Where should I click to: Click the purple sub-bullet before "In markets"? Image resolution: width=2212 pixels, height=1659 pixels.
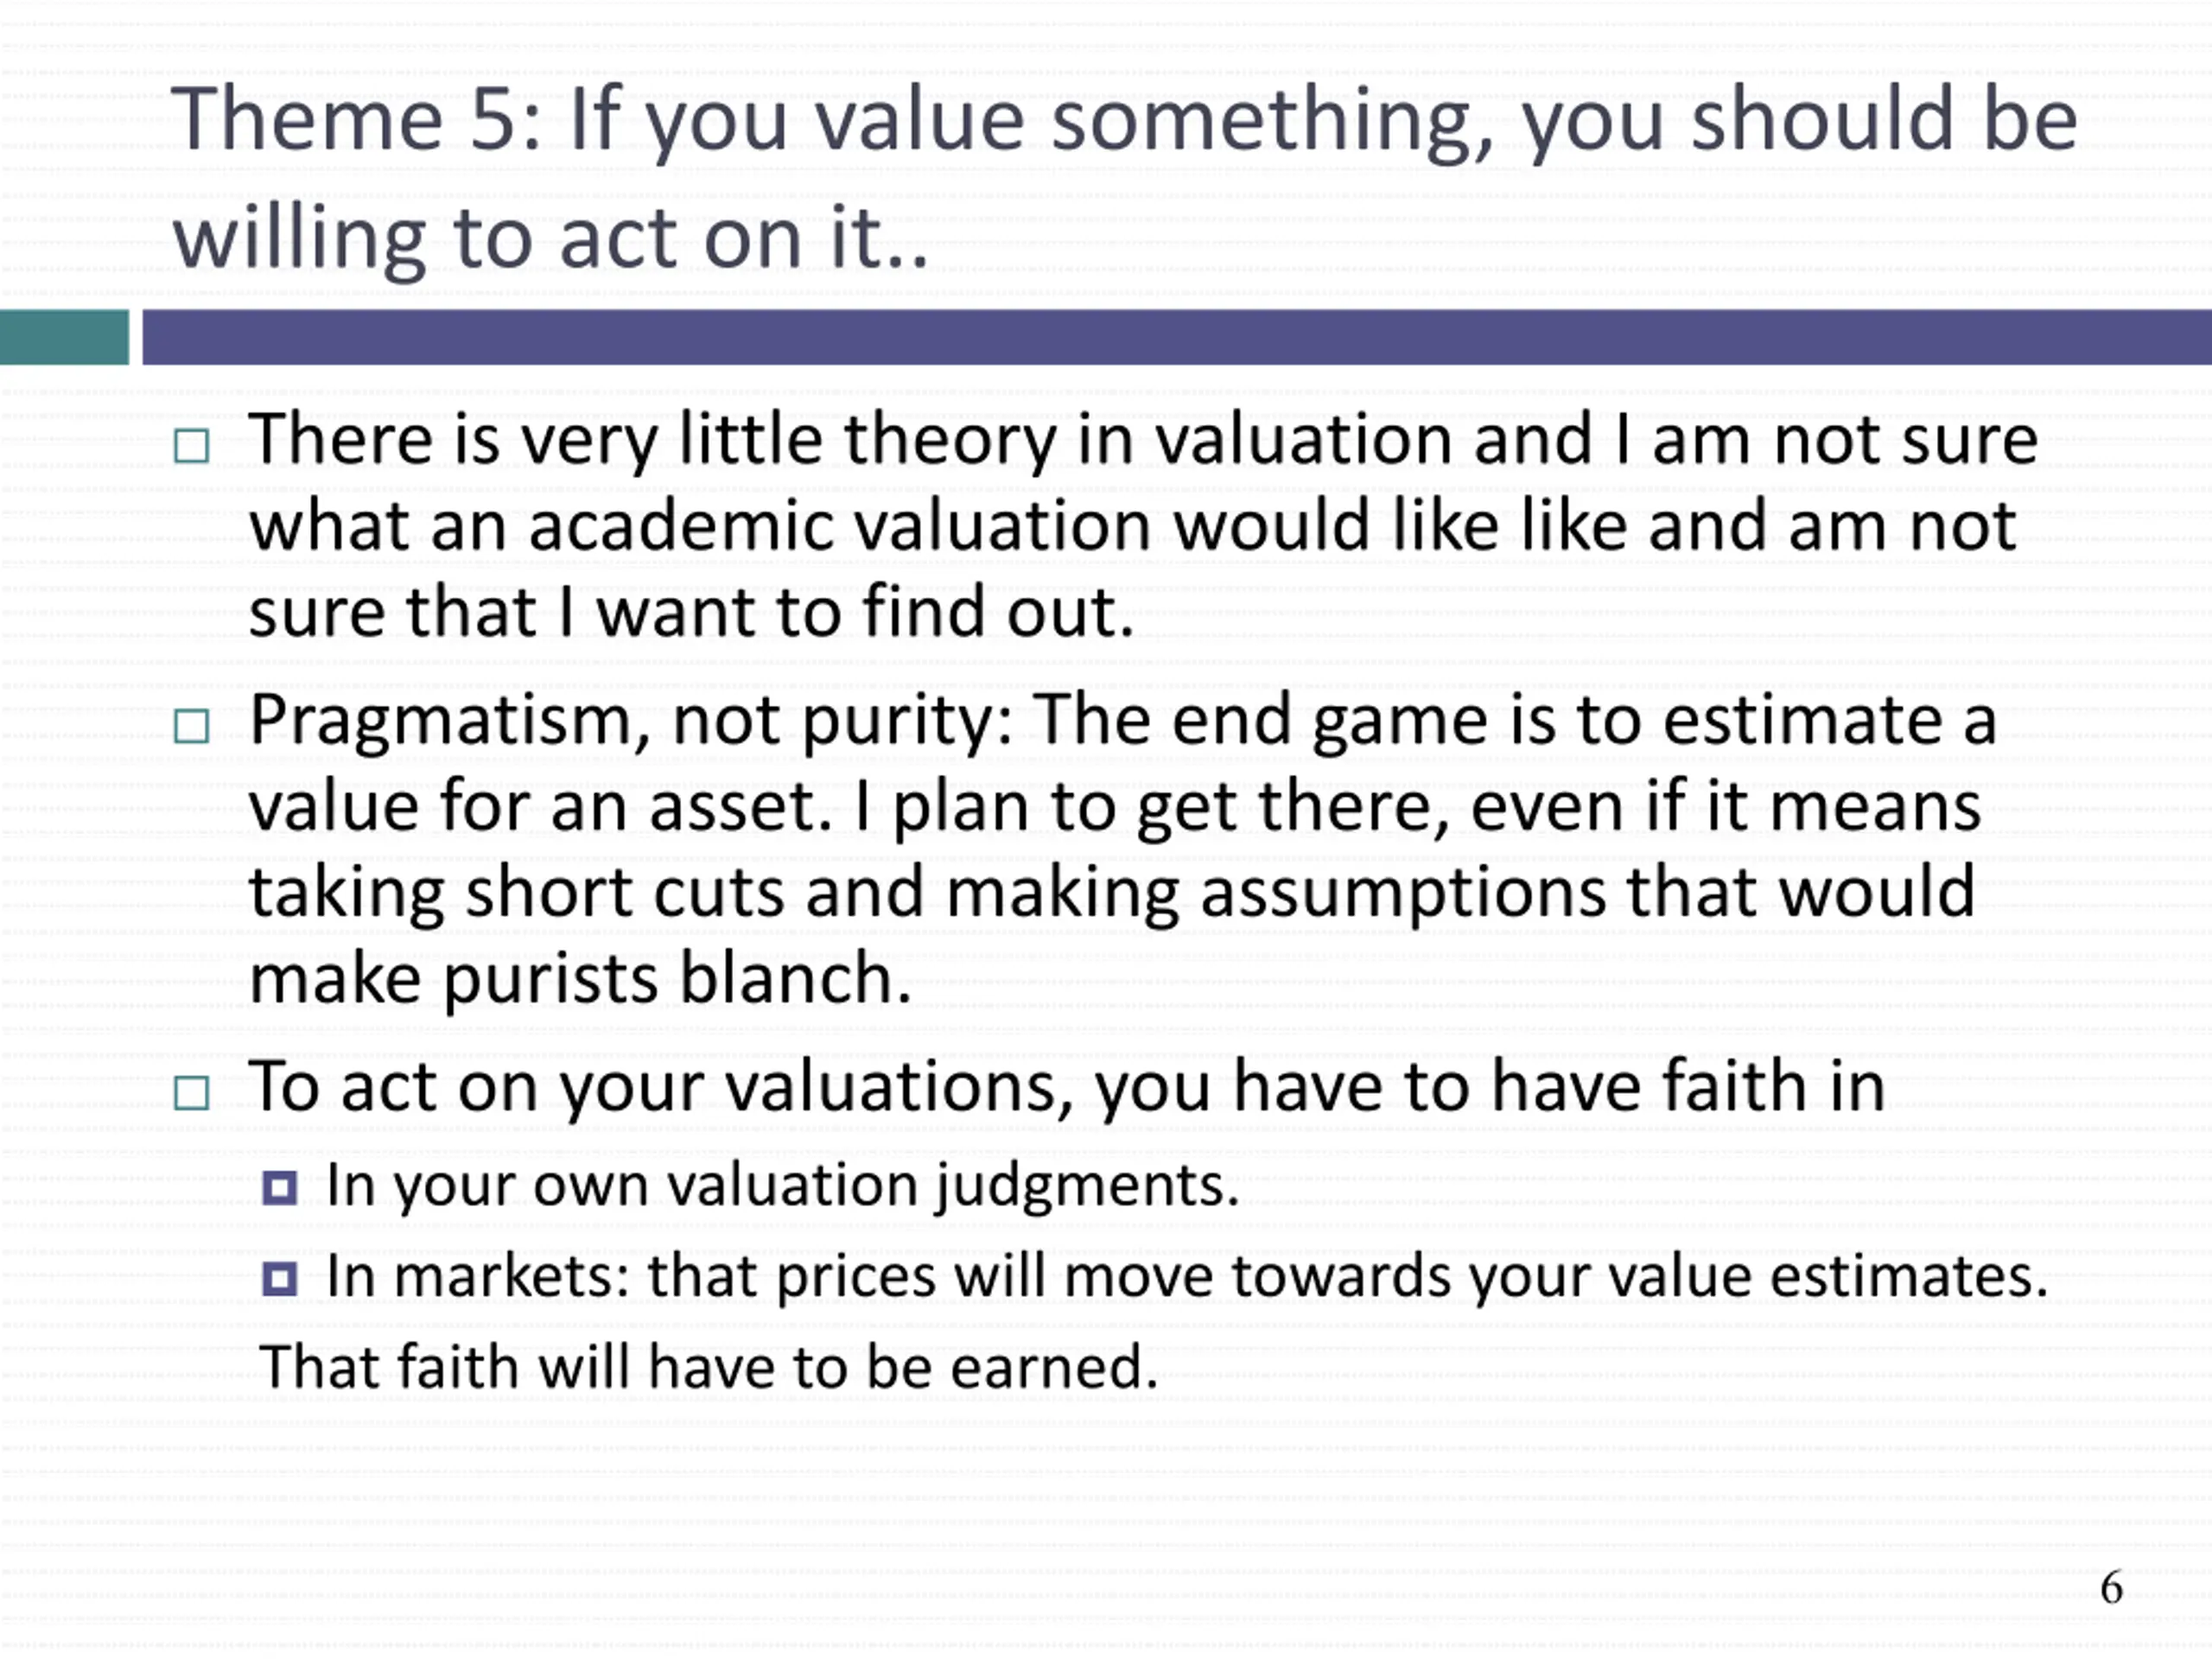click(x=279, y=1279)
